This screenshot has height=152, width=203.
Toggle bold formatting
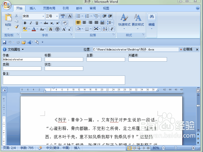(25, 23)
